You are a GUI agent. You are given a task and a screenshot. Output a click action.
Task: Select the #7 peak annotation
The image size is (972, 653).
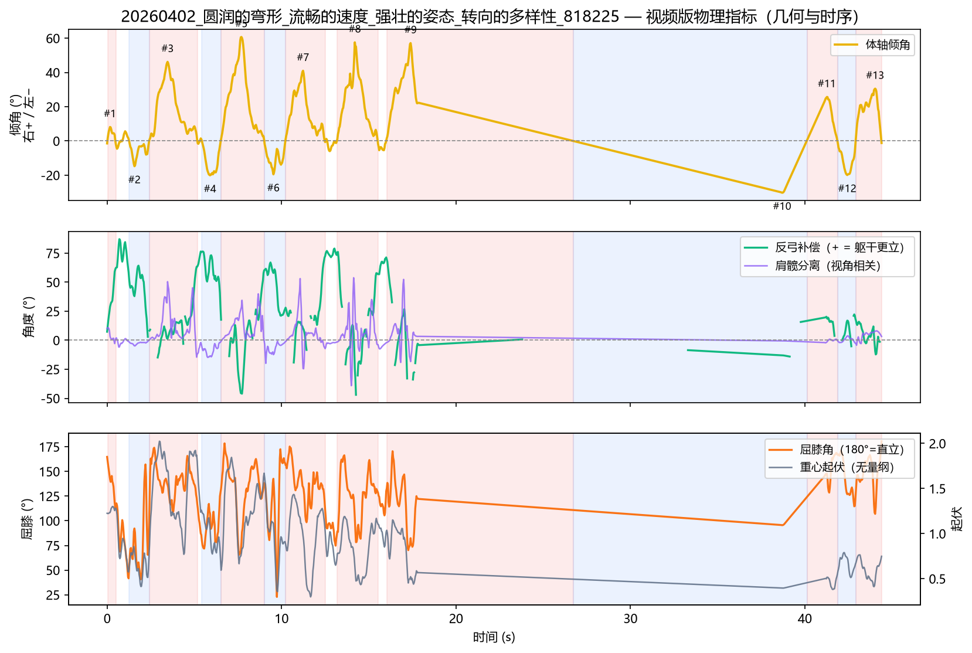coord(303,57)
